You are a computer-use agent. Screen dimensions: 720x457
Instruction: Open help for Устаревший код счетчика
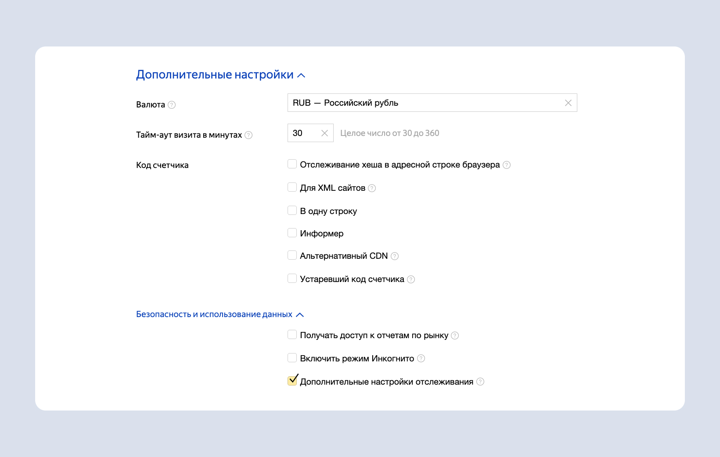coord(411,279)
